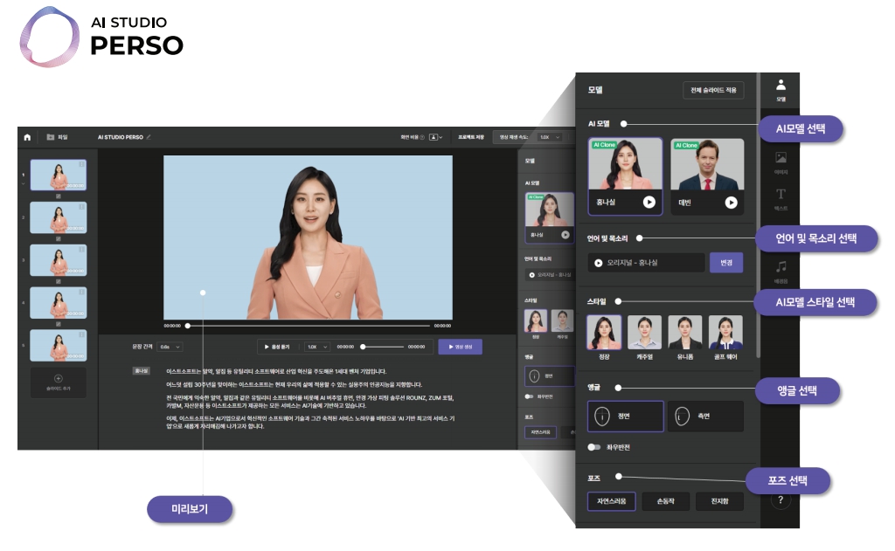Choose the 자연스러움 pose in enlarged panel
This screenshot has height=551, width=895.
(611, 501)
